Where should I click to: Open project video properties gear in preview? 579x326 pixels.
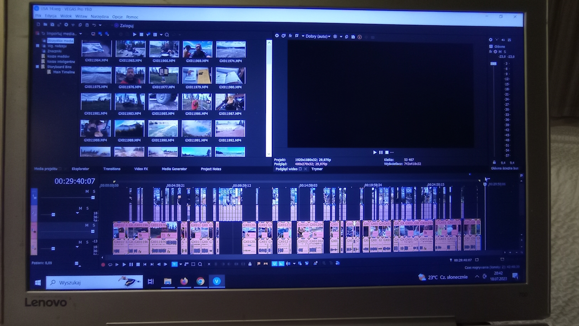(277, 36)
